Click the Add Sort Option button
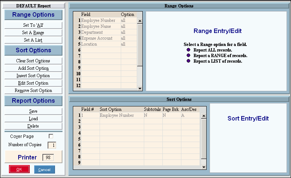 [33, 68]
